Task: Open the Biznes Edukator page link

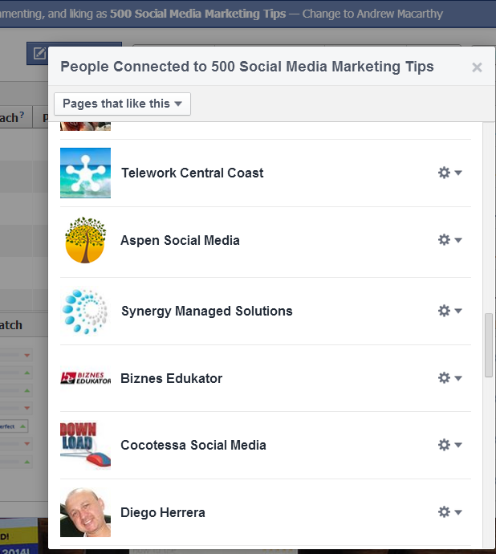Action: tap(171, 378)
